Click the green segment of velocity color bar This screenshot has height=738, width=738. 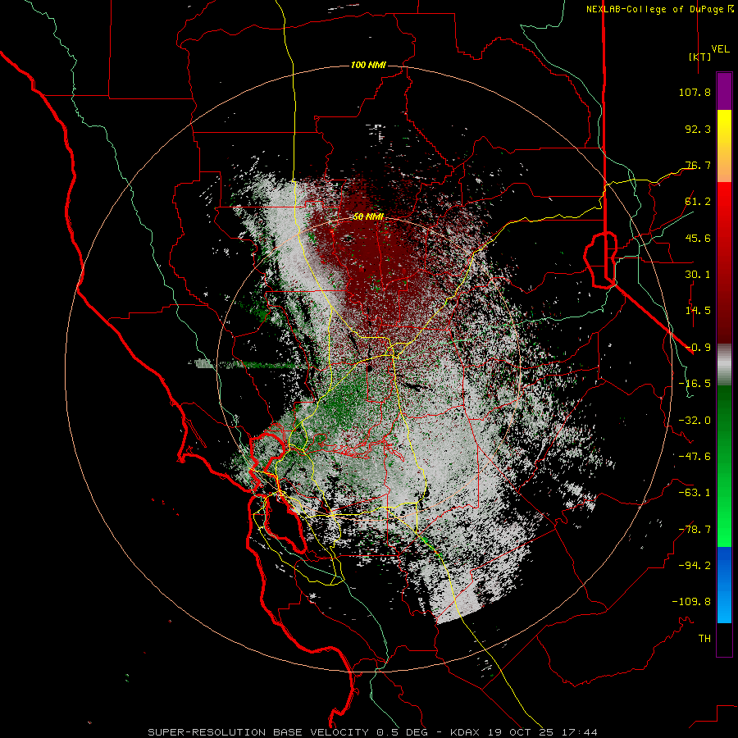tap(724, 466)
